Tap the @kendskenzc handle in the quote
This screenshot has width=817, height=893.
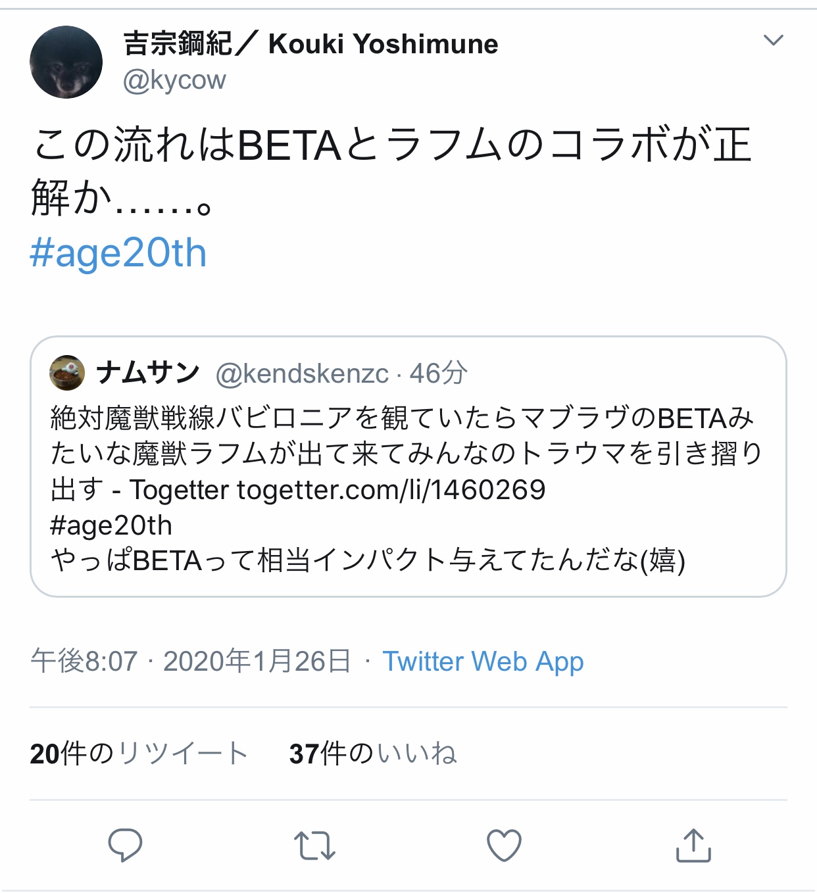coord(302,374)
